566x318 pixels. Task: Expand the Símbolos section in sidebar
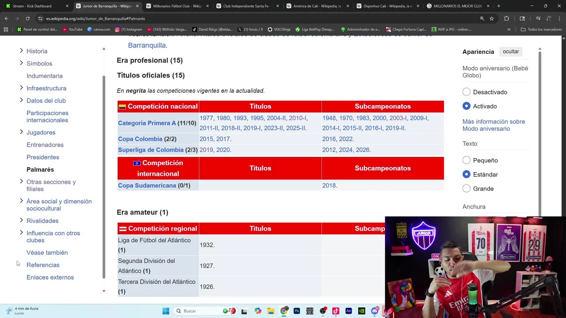(x=21, y=63)
